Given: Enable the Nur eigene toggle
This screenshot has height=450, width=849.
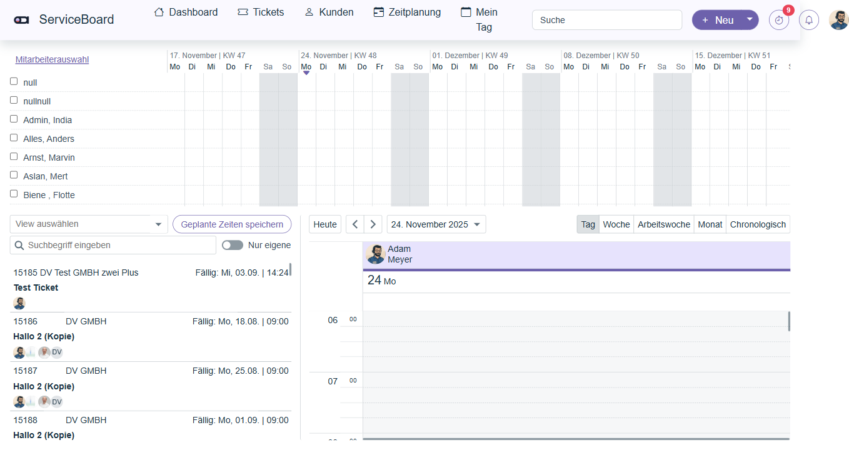Looking at the screenshot, I should coord(233,245).
